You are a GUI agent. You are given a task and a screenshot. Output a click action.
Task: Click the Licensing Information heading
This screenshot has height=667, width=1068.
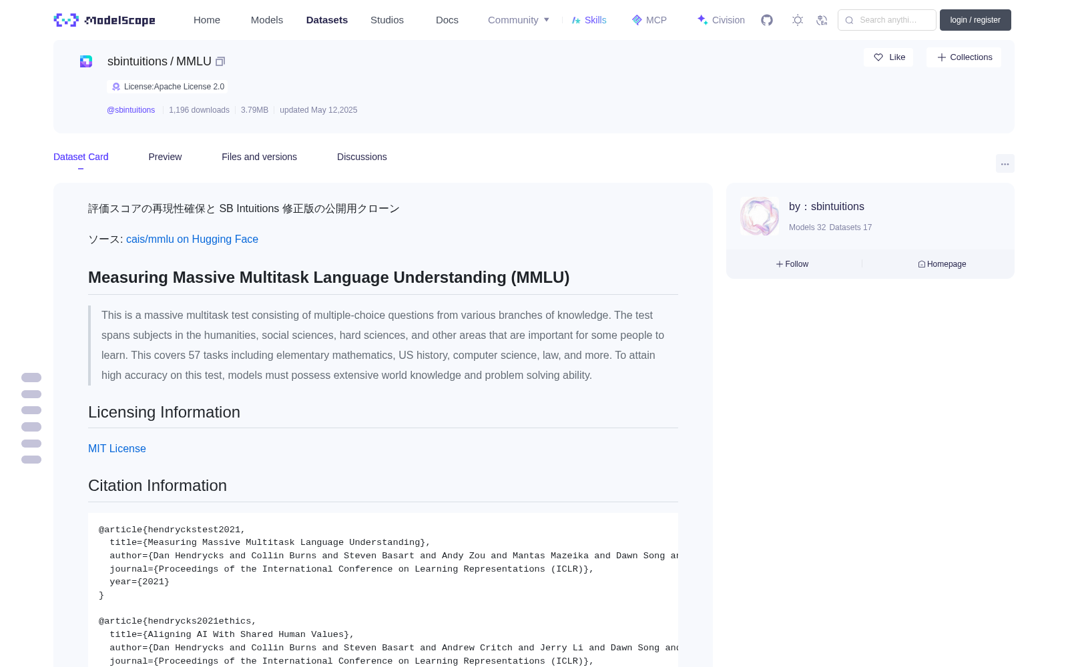click(164, 412)
